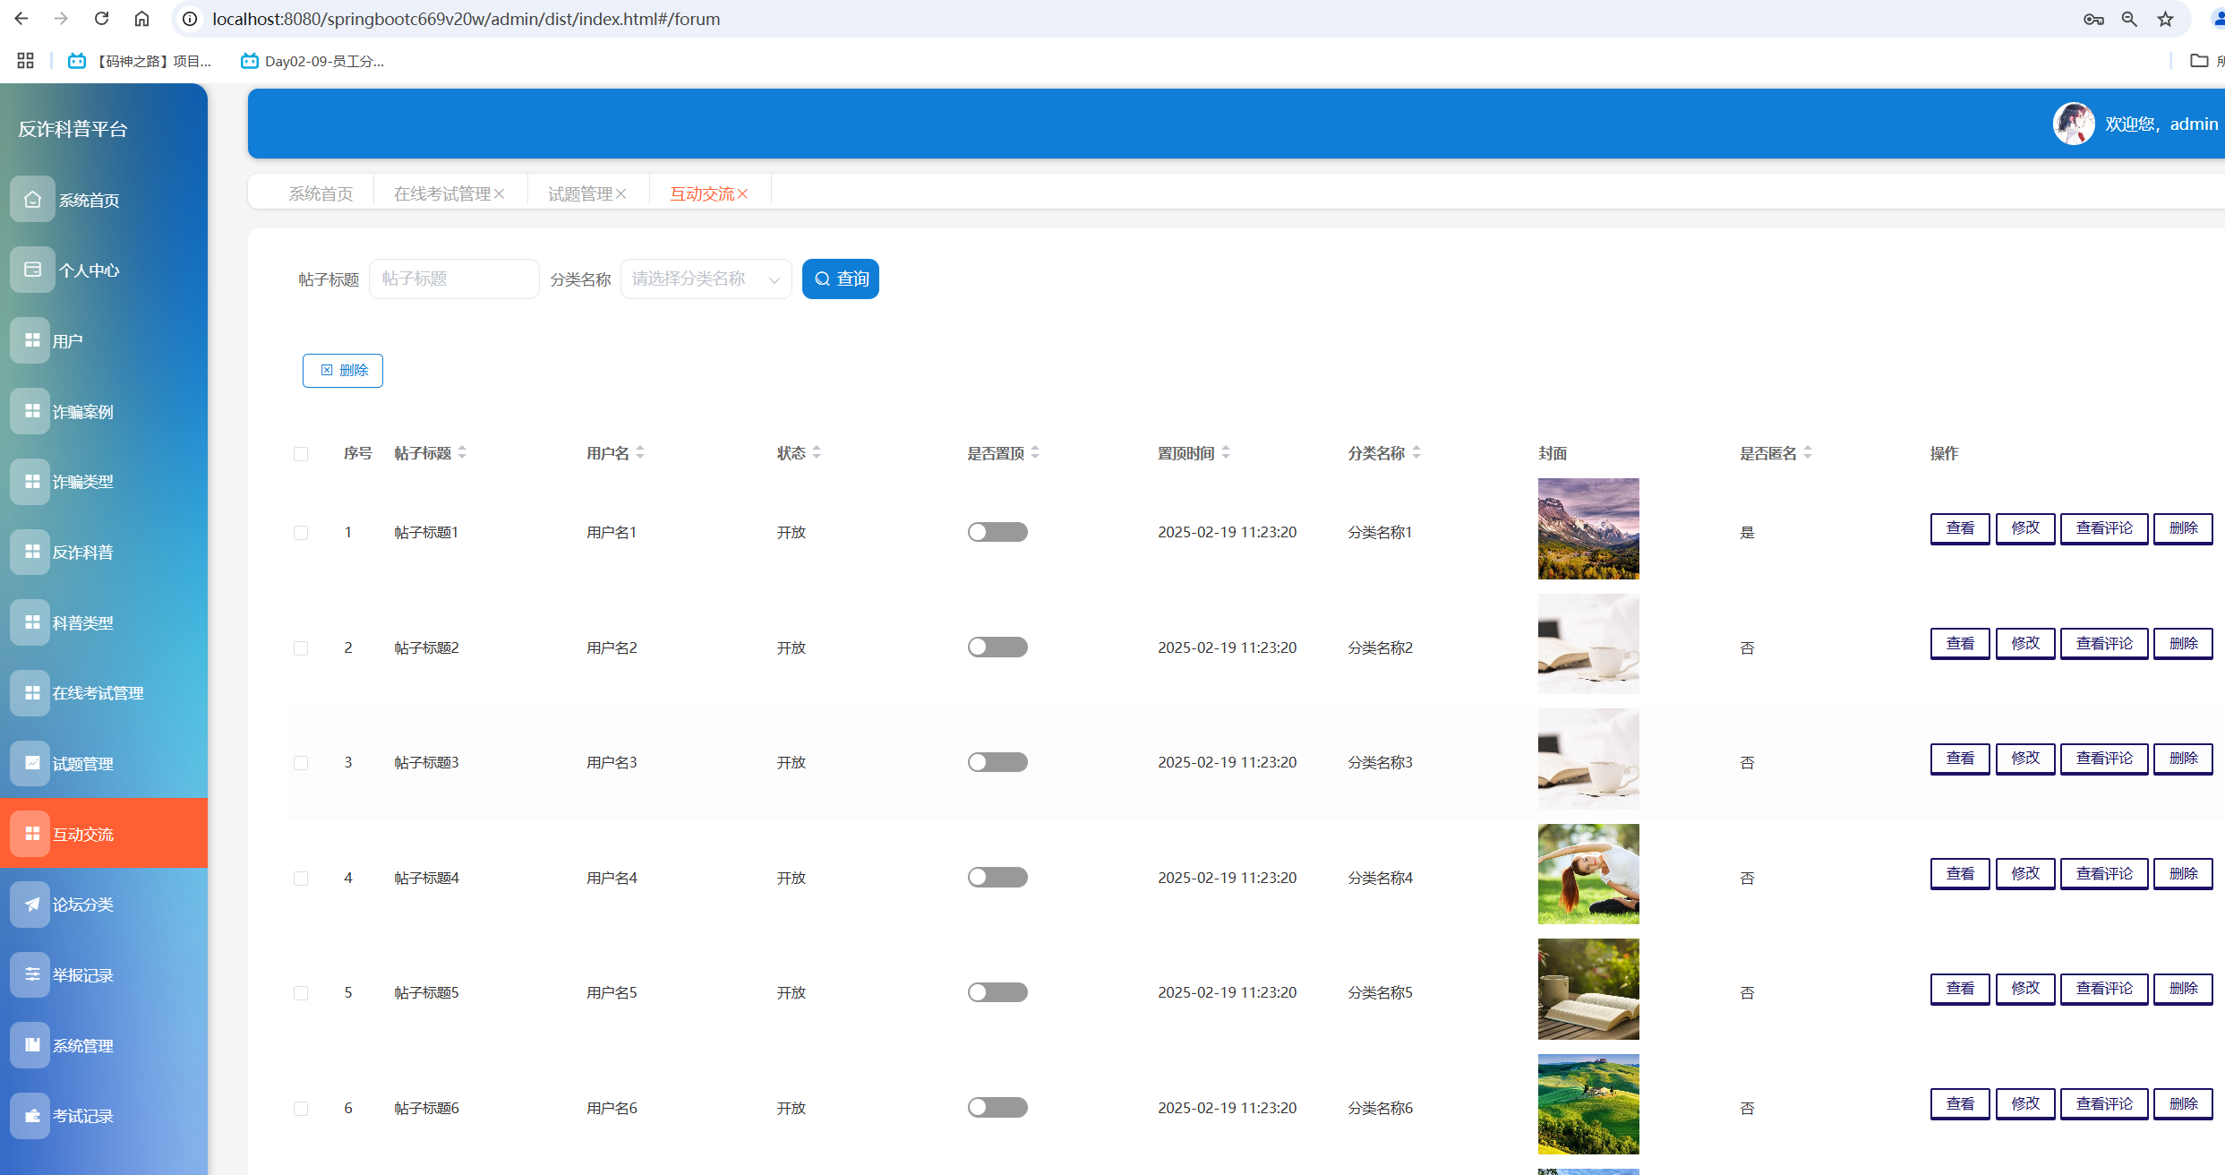Open 个人中心 sidebar icon
Screen dimensions: 2225x1175
pos(32,270)
